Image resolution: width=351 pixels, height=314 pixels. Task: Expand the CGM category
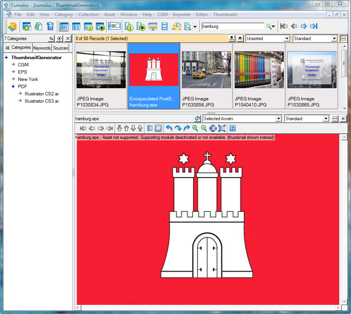[x=13, y=64]
